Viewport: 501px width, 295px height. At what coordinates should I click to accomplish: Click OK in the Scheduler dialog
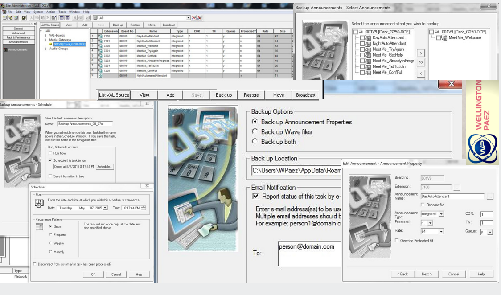[93, 274]
